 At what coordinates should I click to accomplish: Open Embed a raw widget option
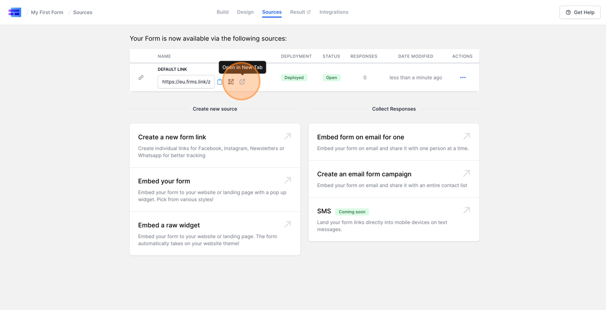point(215,234)
